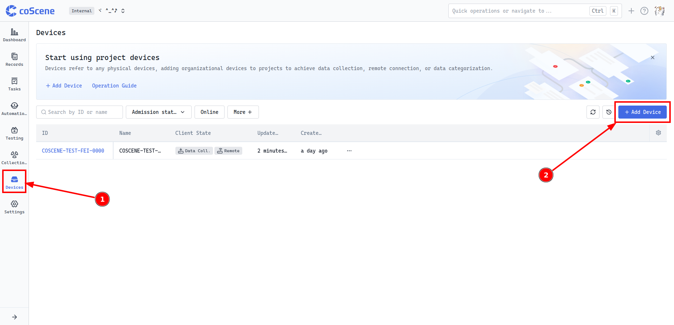Open the history clock icon
This screenshot has height=325, width=674.
coord(609,112)
